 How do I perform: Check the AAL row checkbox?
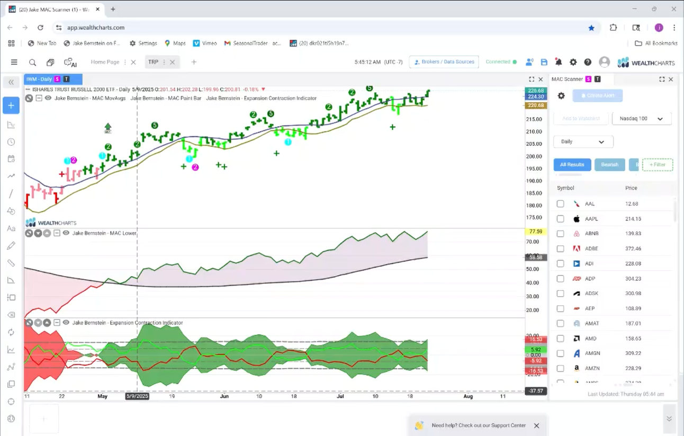[x=560, y=203]
